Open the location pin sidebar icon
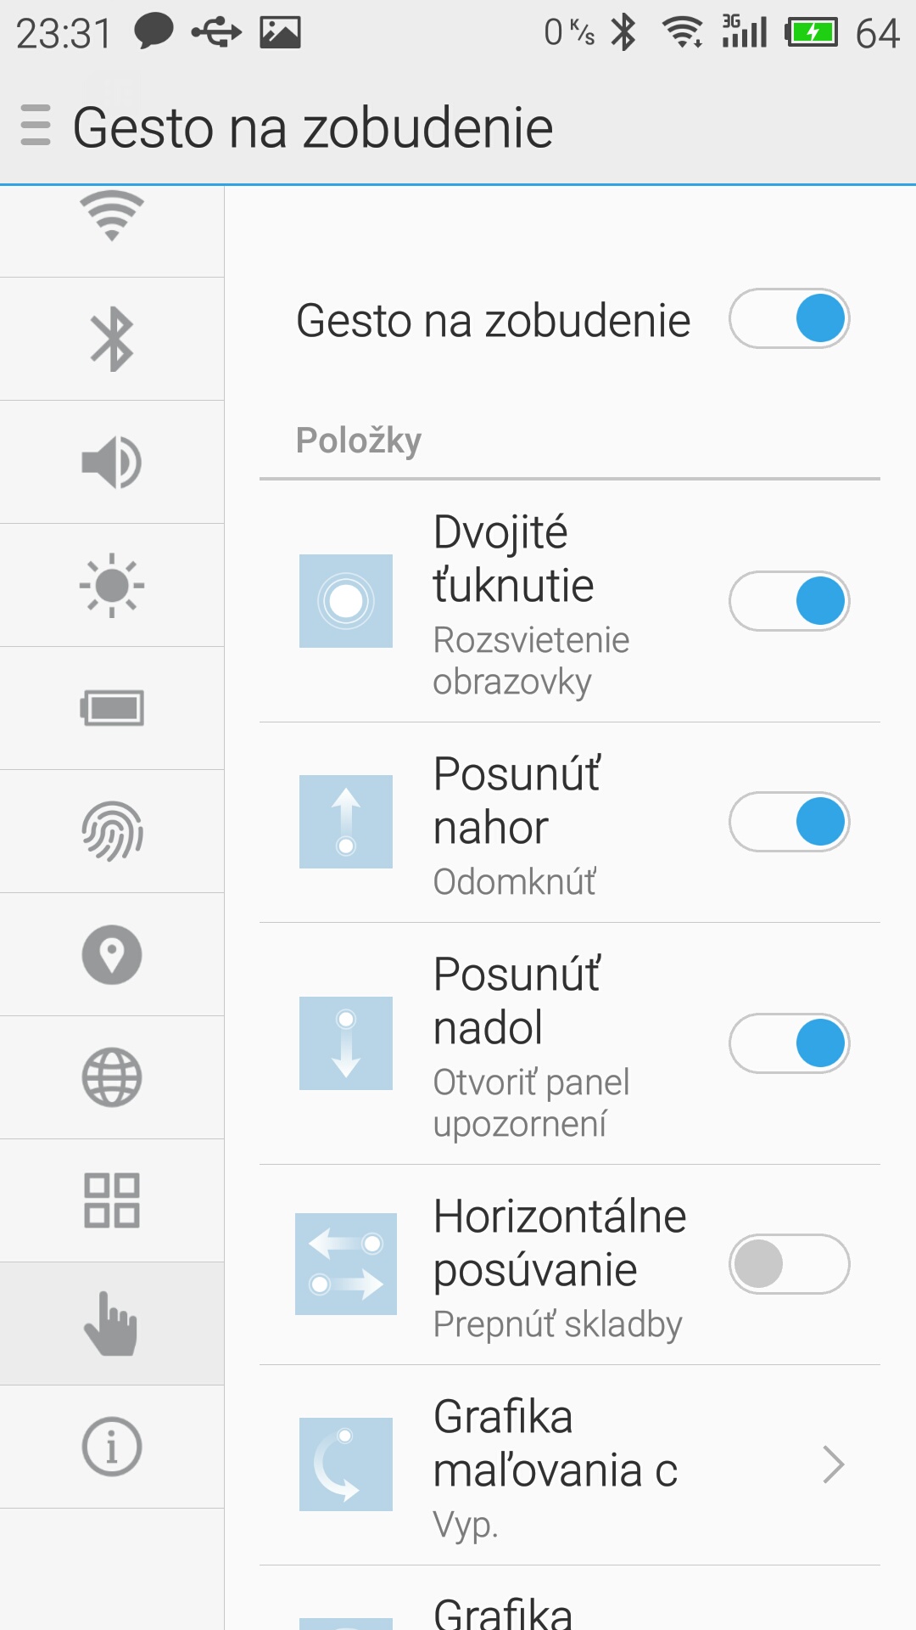Viewport: 916px width, 1630px height. pyautogui.click(x=112, y=954)
